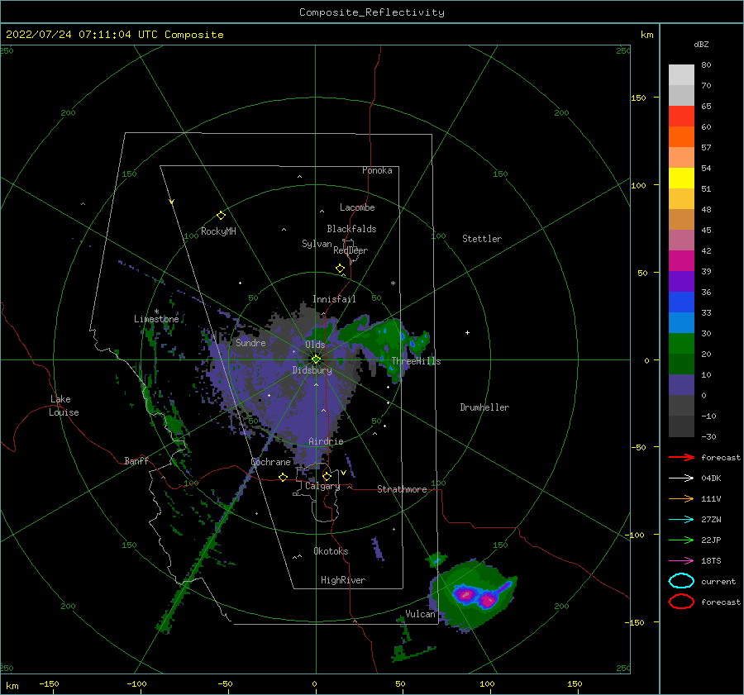Click the Lake Louise label
Screen dimensions: 744x695
[64, 406]
